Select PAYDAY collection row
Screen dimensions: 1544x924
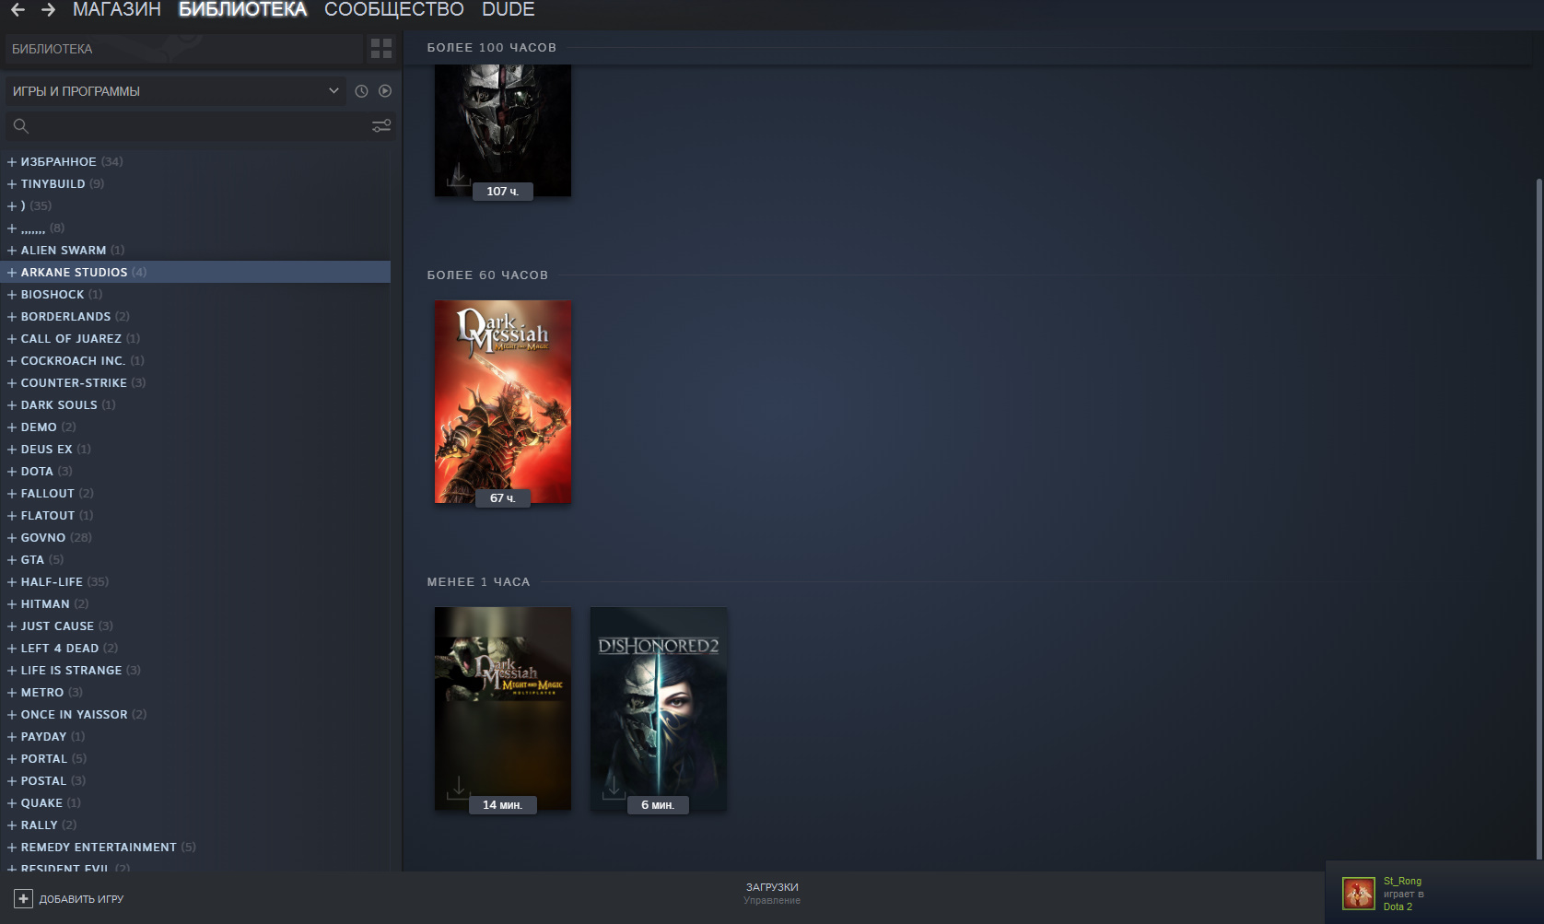click(195, 737)
